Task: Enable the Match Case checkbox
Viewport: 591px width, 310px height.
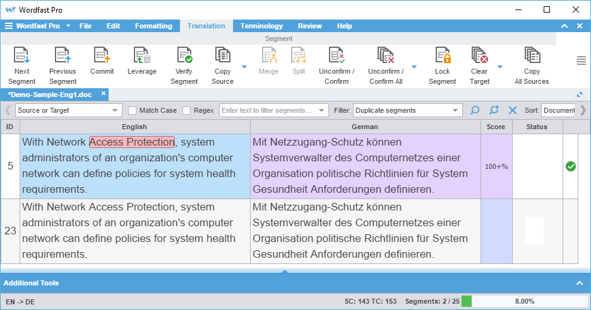Action: (133, 111)
